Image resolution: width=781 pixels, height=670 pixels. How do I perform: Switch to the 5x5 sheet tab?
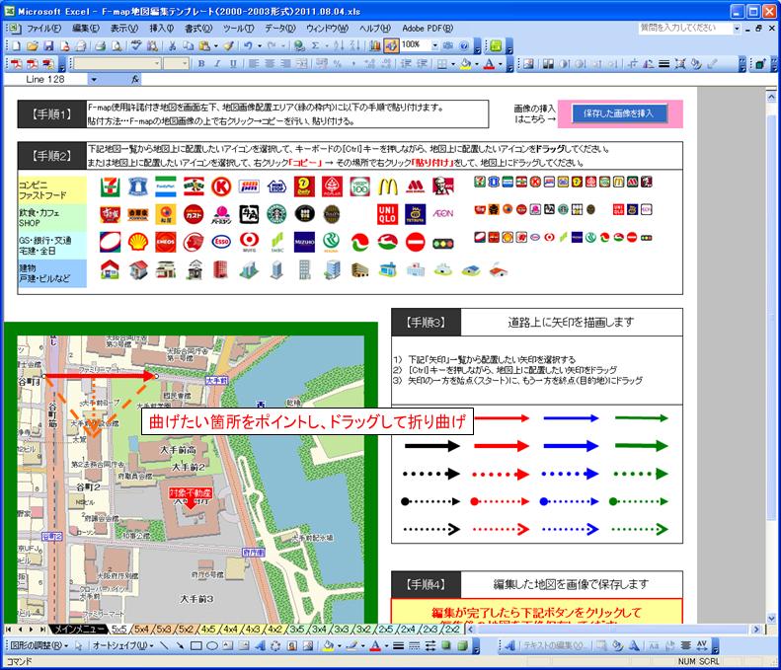click(x=118, y=630)
